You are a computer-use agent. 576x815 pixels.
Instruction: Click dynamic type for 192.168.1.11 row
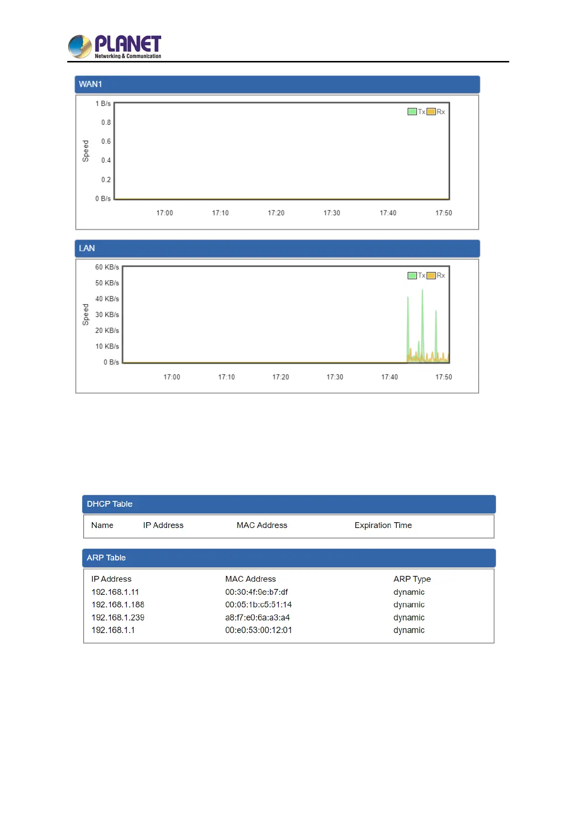pyautogui.click(x=409, y=592)
